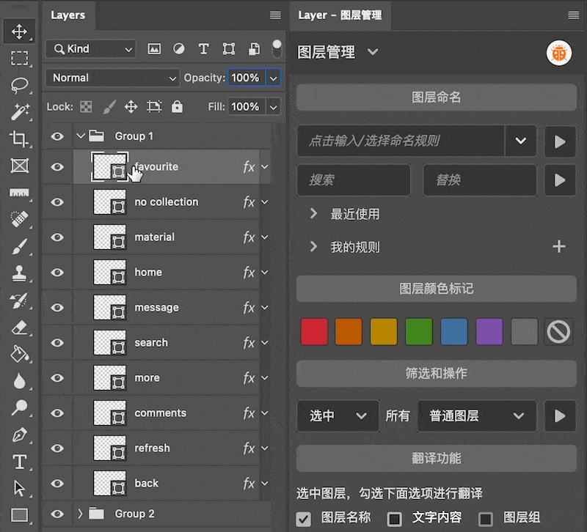Select the Rectangular Marquee tool

coord(19,59)
